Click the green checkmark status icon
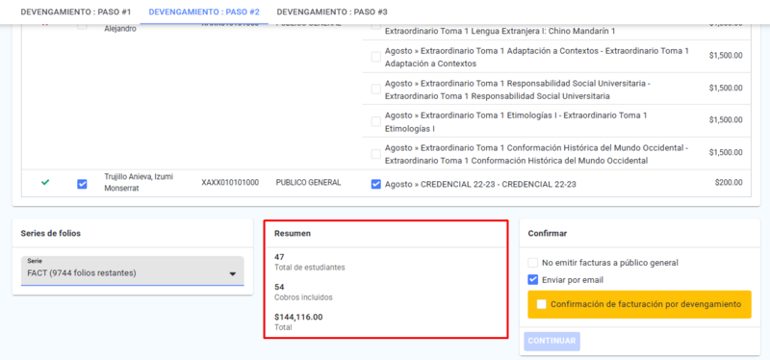 pos(45,183)
